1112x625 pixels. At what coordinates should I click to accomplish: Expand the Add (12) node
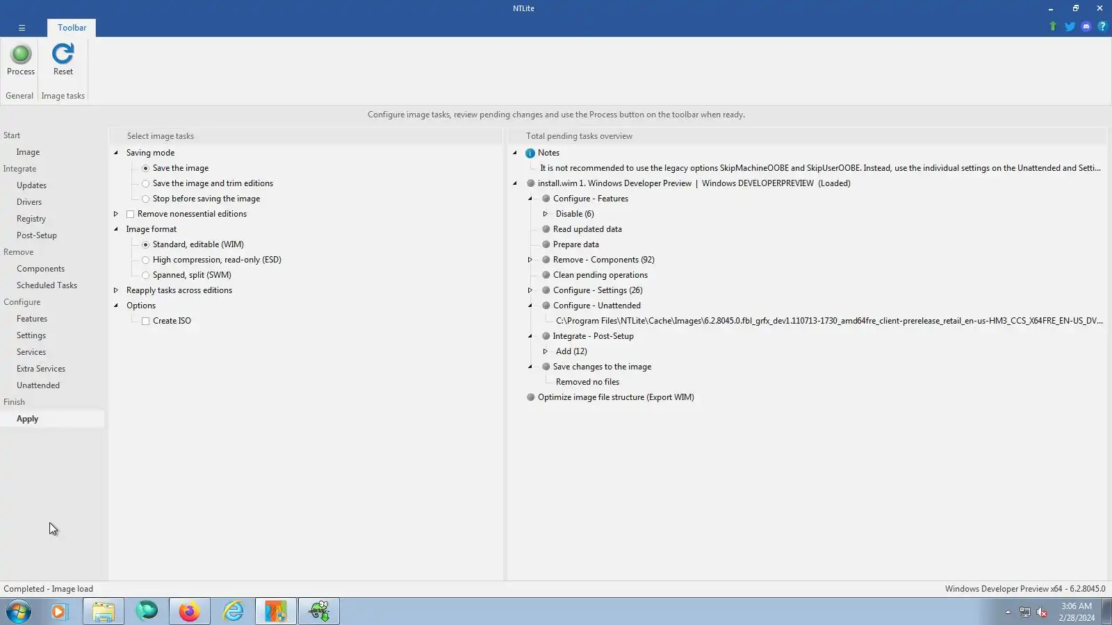click(x=546, y=351)
